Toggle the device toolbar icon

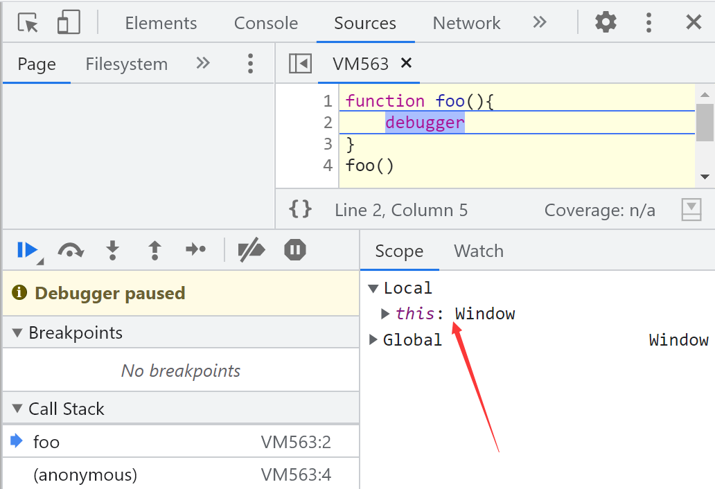pyautogui.click(x=68, y=23)
